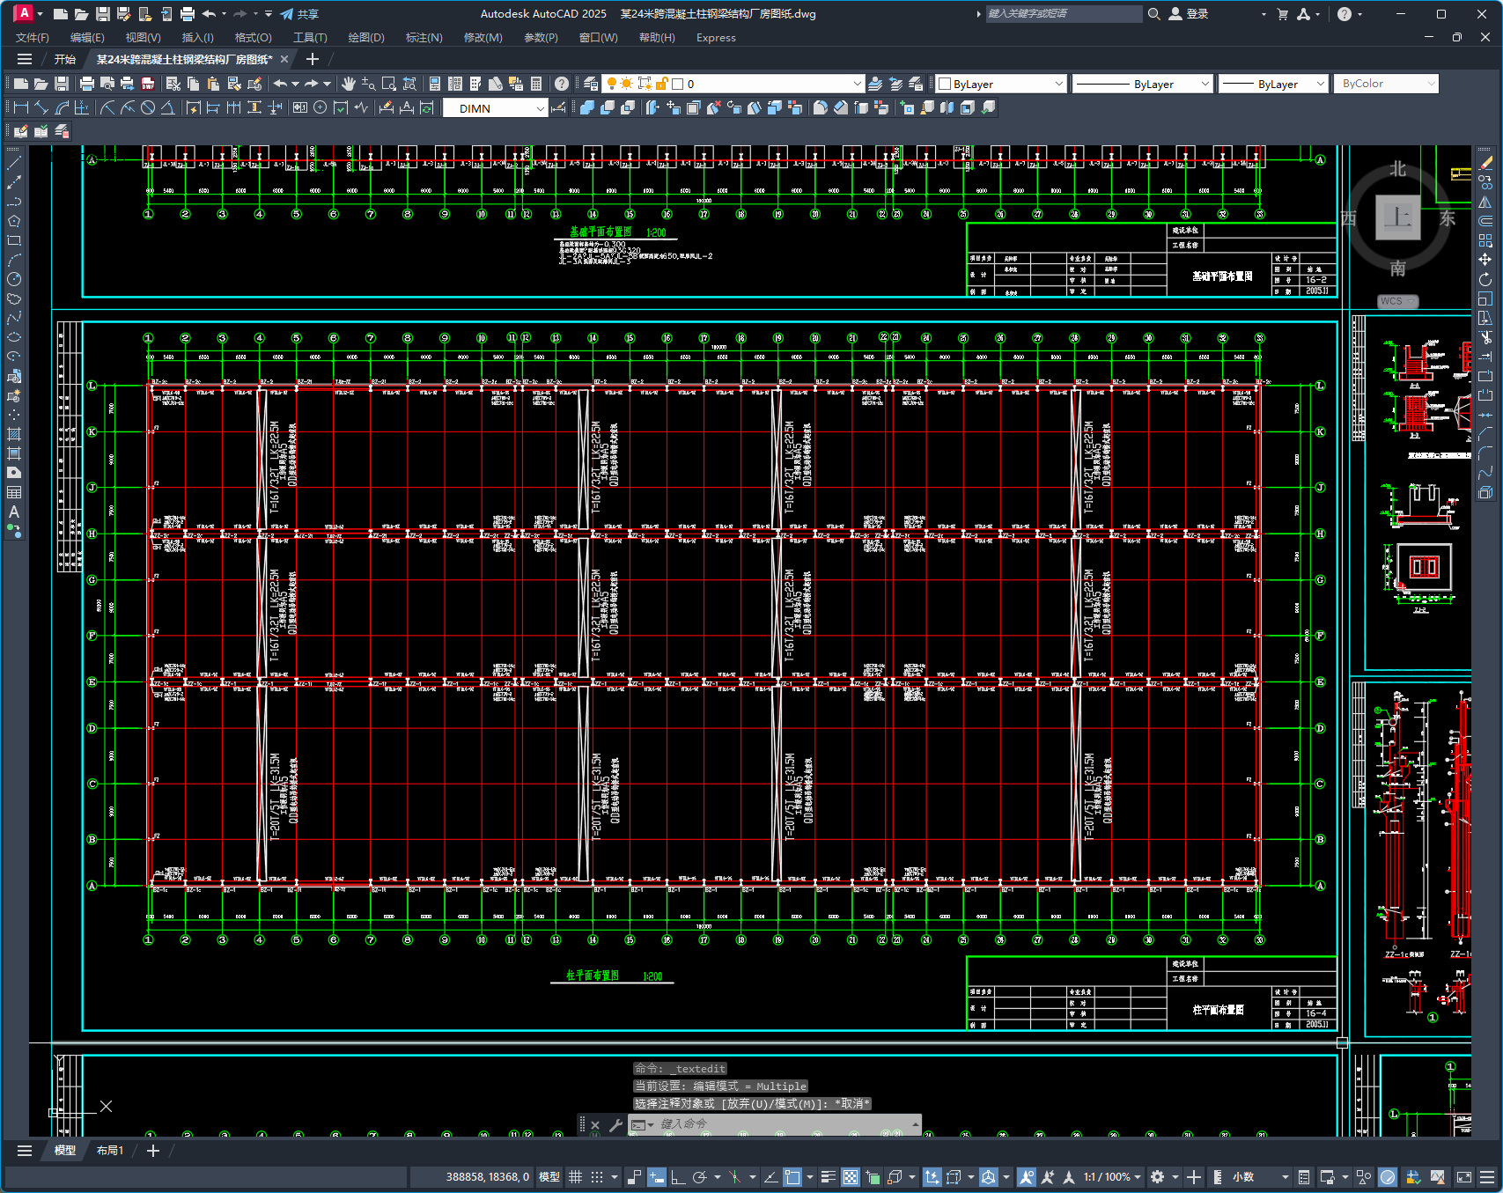Click the Save icon in quick access bar
The height and width of the screenshot is (1193, 1503).
pos(103,14)
